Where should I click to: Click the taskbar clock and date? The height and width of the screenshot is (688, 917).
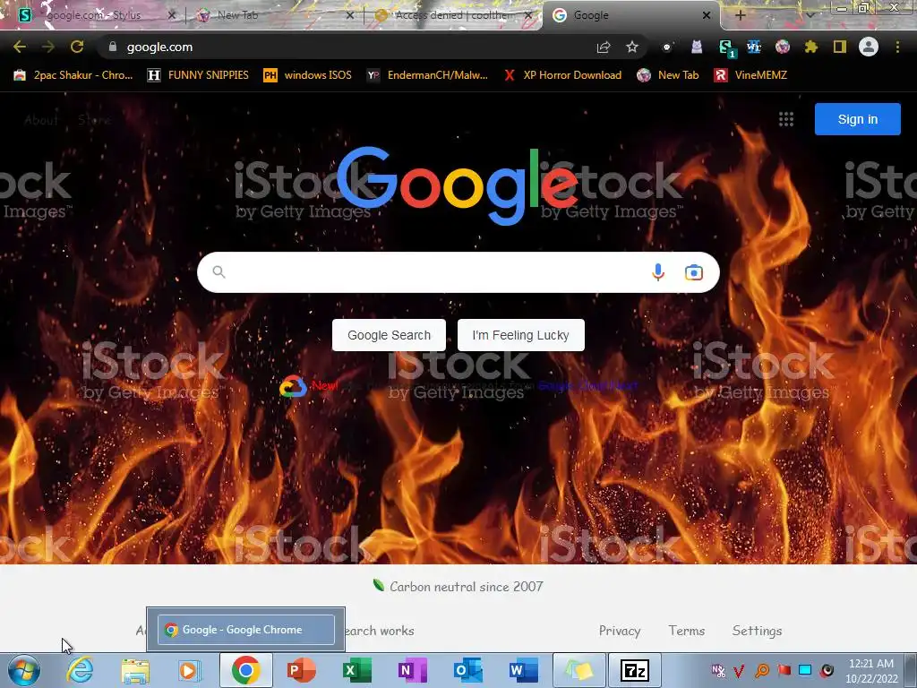[x=870, y=670]
